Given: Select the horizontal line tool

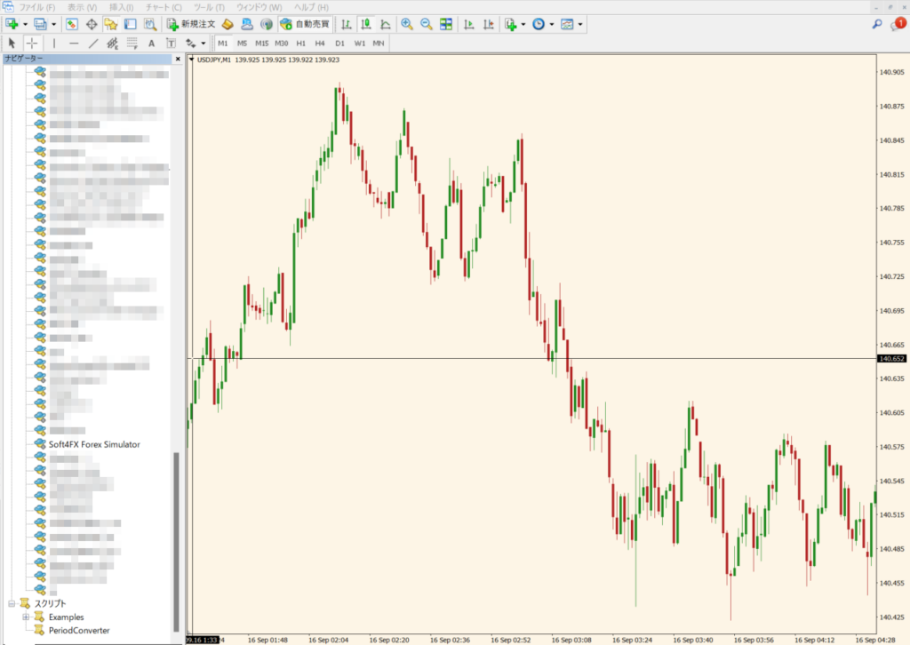Looking at the screenshot, I should point(72,42).
